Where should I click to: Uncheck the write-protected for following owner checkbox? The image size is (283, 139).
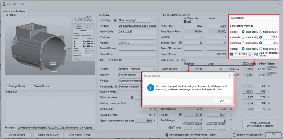pyautogui.click(x=167, y=135)
